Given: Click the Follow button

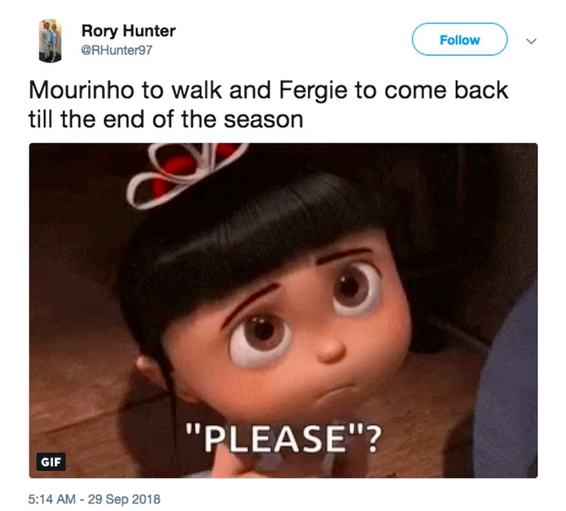Looking at the screenshot, I should coord(460,39).
